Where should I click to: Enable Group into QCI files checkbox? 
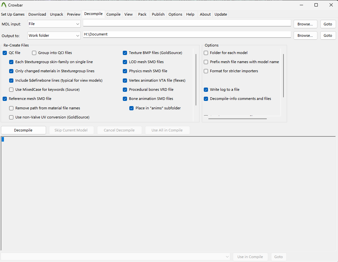(x=34, y=53)
